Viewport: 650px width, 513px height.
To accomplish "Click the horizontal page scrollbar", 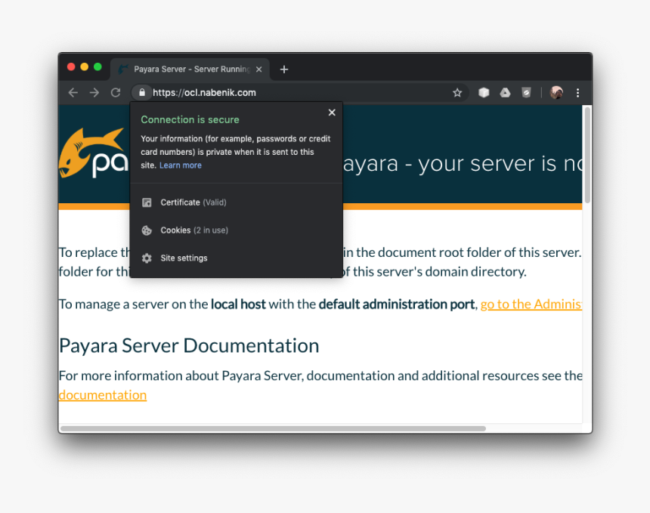I will tap(276, 428).
